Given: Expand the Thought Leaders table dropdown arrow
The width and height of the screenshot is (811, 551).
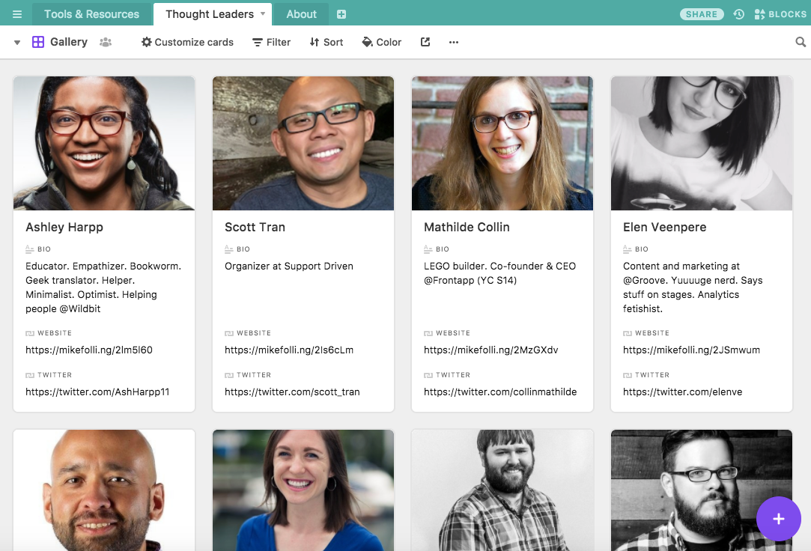Looking at the screenshot, I should 261,13.
